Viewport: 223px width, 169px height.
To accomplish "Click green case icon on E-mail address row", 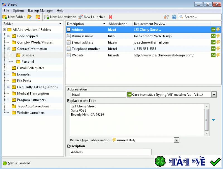I will pyautogui.click(x=213, y=43).
